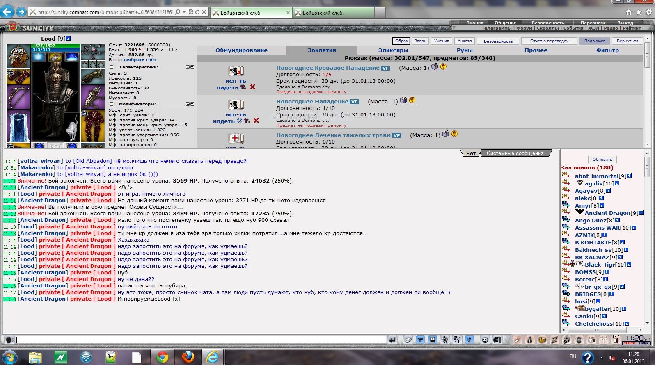Screen dimensions: 655x365
Task: Click the knight helmet icon in chat toolbar
Action: pos(497,340)
